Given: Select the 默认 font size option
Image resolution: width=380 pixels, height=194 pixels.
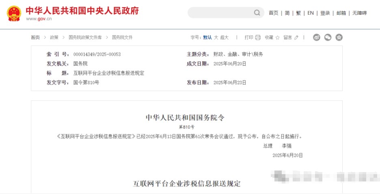Looking at the screenshot, I should [x=207, y=38].
